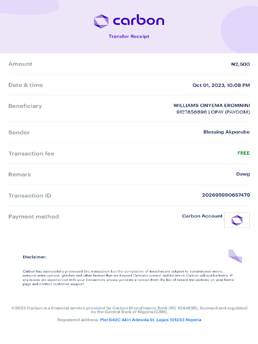Click beneficiary name WILLIAMS ONYEMA EROMNINI
The width and height of the screenshot is (258, 344).
[x=212, y=105]
